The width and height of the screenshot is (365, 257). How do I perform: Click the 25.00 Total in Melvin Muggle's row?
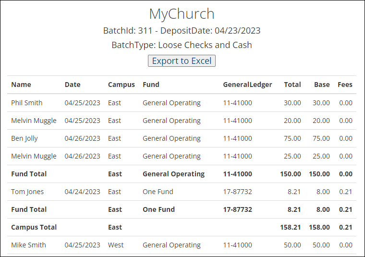(x=292, y=156)
